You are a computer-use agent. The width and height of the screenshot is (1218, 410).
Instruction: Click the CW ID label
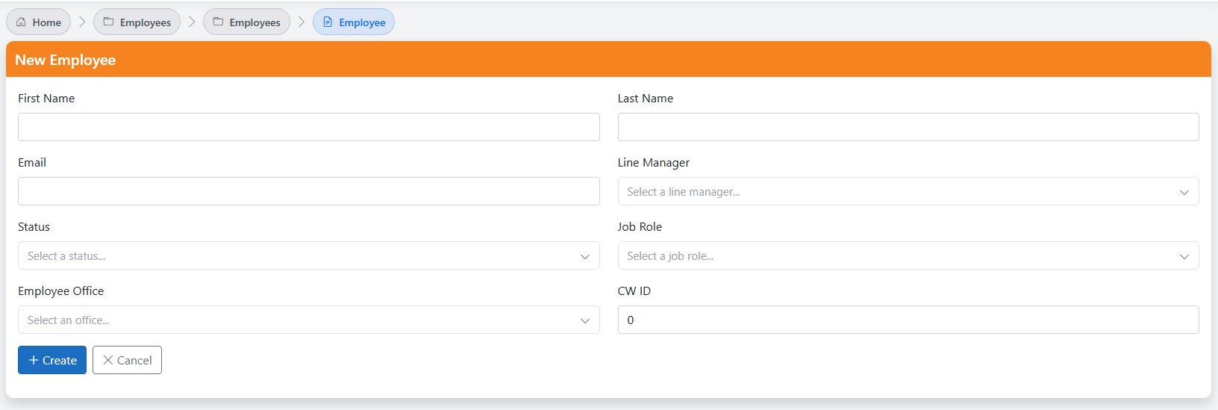pos(634,291)
